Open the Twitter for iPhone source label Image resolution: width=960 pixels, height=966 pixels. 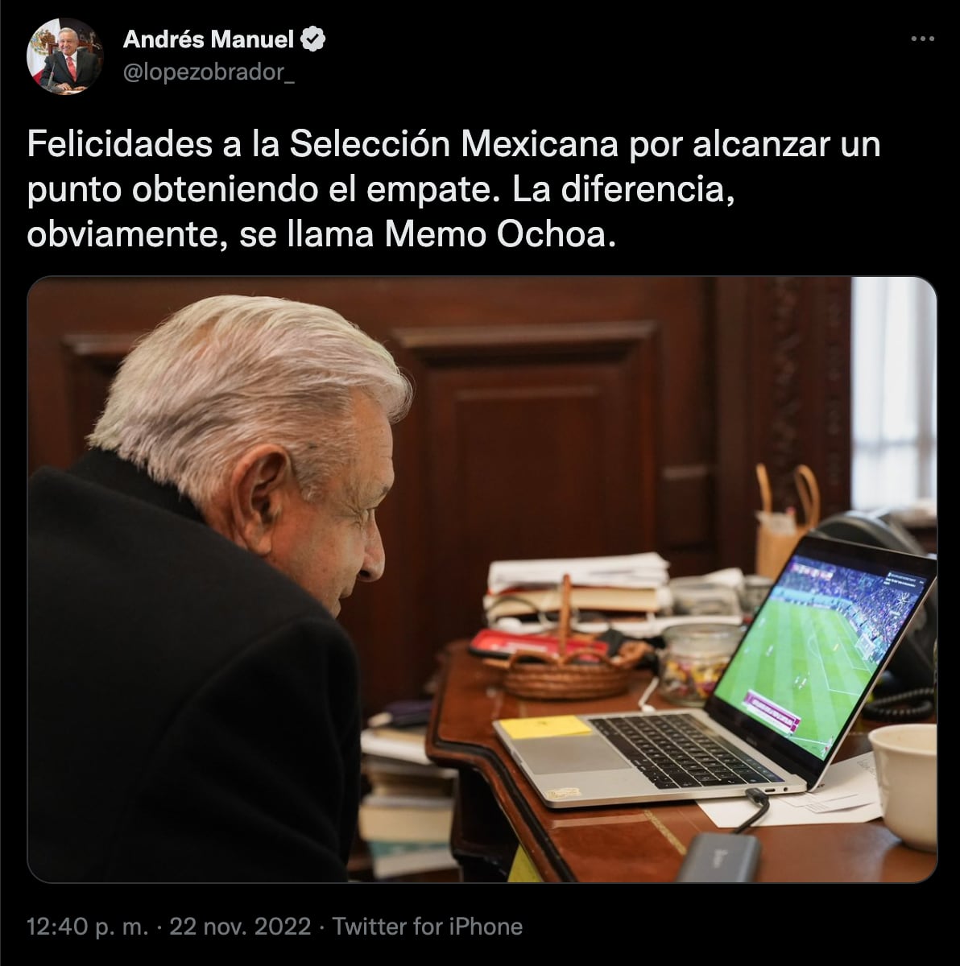point(428,927)
